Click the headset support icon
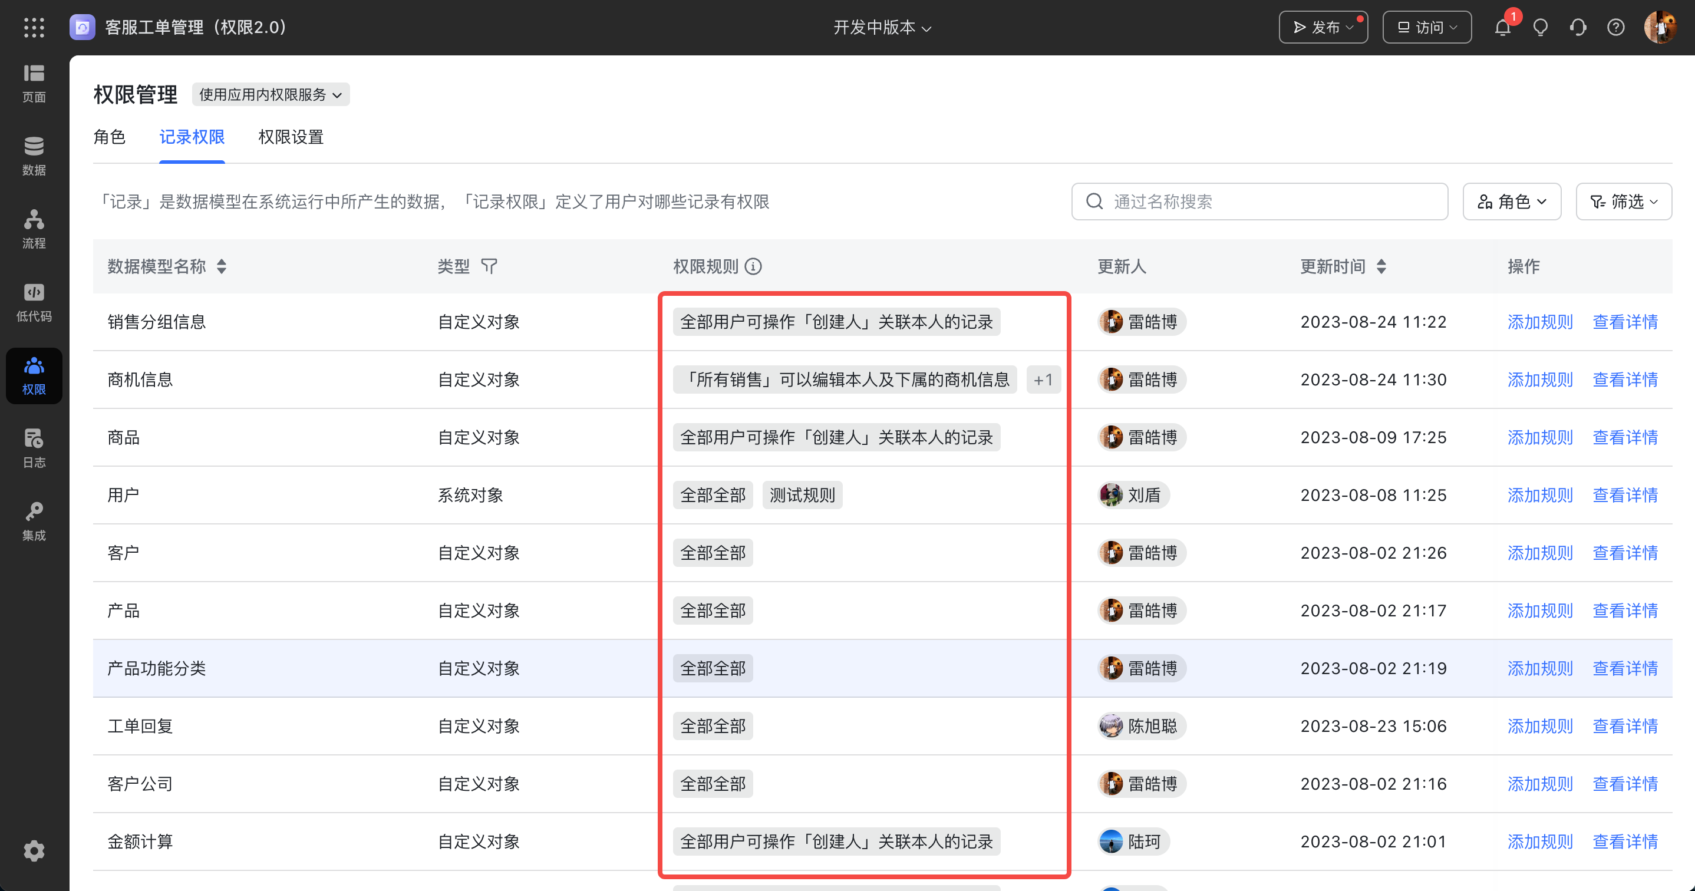 tap(1578, 27)
